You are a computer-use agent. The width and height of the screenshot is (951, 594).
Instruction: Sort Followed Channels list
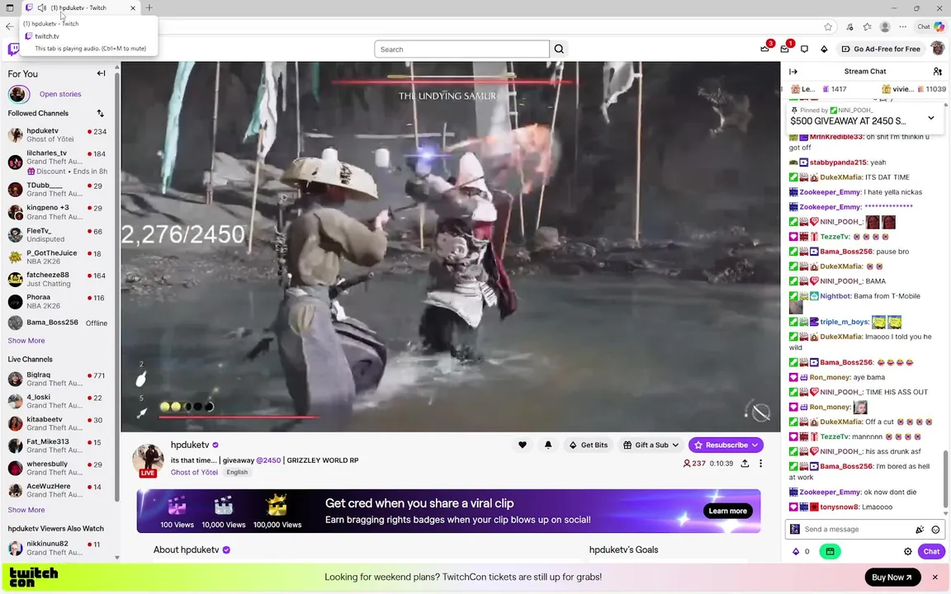pyautogui.click(x=100, y=113)
